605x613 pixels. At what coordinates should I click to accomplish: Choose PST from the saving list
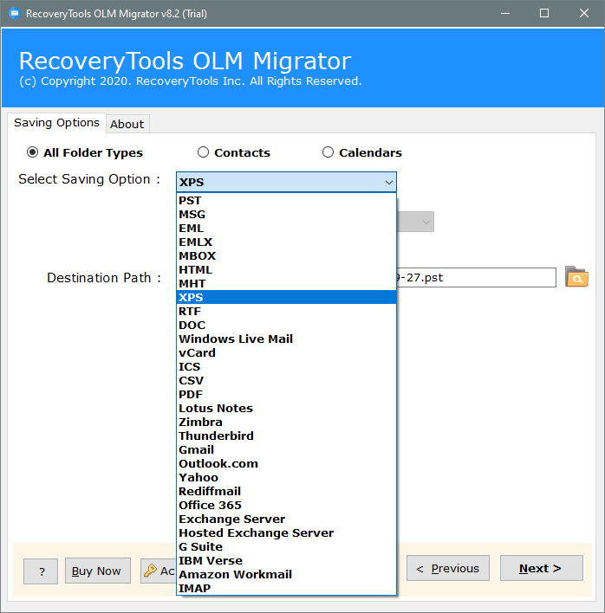click(x=286, y=201)
